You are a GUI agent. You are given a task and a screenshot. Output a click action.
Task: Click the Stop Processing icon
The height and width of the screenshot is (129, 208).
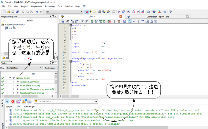click(x=114, y=12)
